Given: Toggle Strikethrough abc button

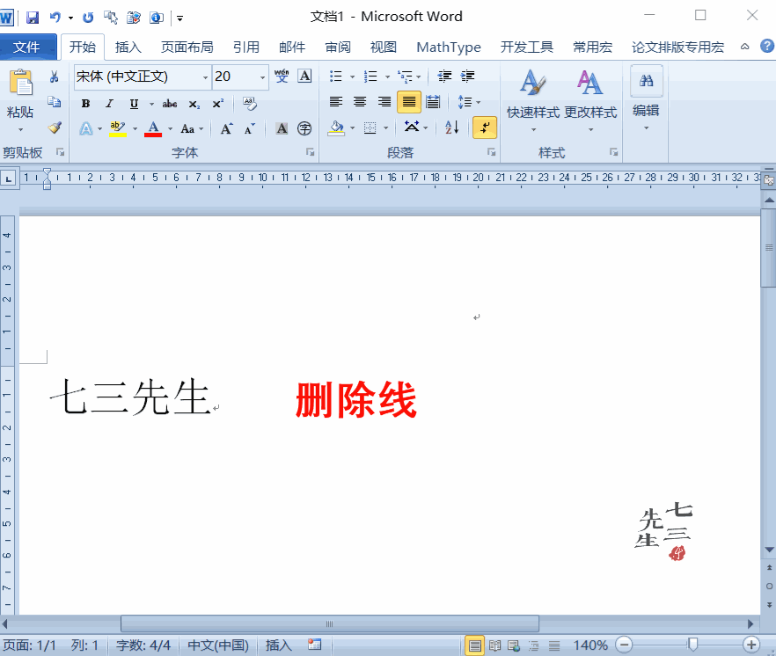Looking at the screenshot, I should [170, 104].
